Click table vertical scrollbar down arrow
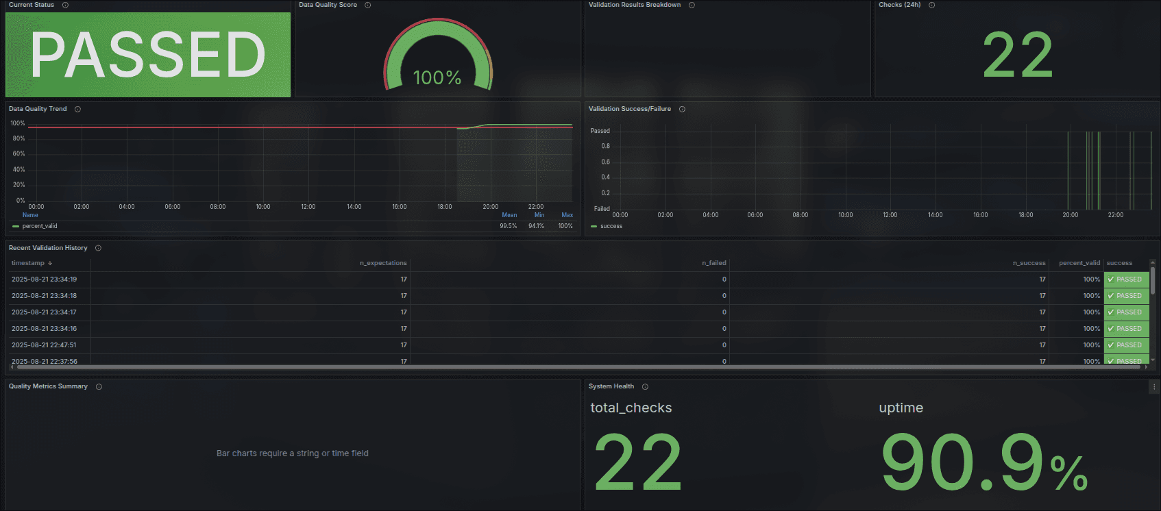The width and height of the screenshot is (1161, 511). [x=1153, y=360]
